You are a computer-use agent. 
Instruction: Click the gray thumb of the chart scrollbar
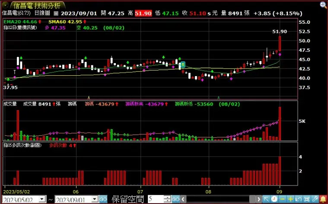[252, 199]
